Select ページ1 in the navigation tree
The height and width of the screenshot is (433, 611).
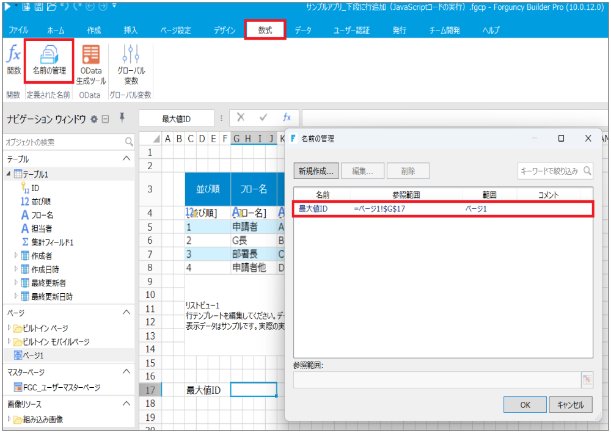coord(33,355)
